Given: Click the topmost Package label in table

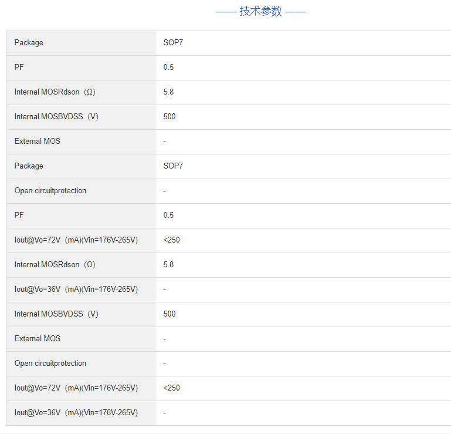Looking at the screenshot, I should pyautogui.click(x=29, y=43).
